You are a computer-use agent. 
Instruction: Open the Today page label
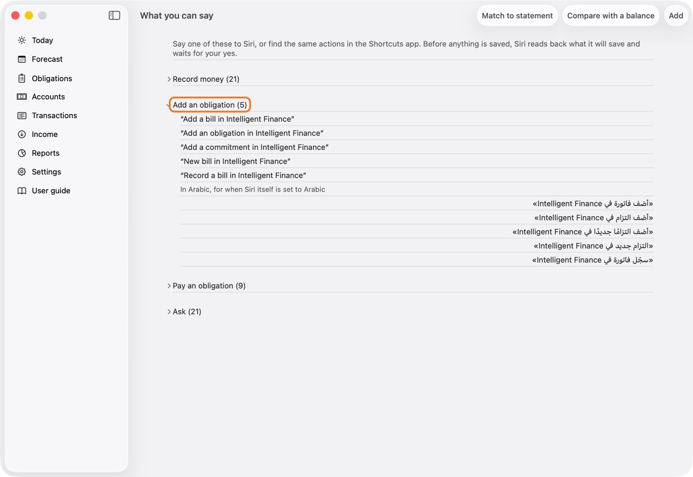pyautogui.click(x=42, y=40)
